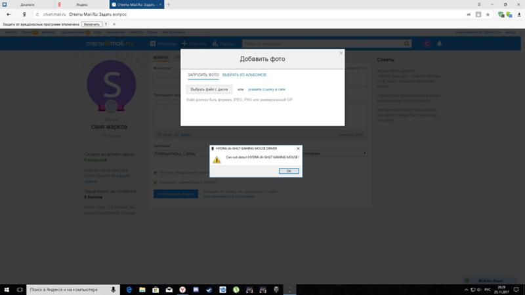This screenshot has height=295, width=525.
Task: Select the ЗАГРУЗИТЬ ФОТО tab
Action: 203,75
